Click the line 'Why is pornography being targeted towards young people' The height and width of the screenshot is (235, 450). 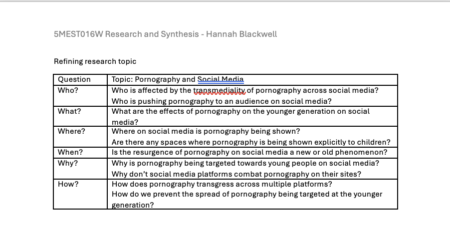245,163
